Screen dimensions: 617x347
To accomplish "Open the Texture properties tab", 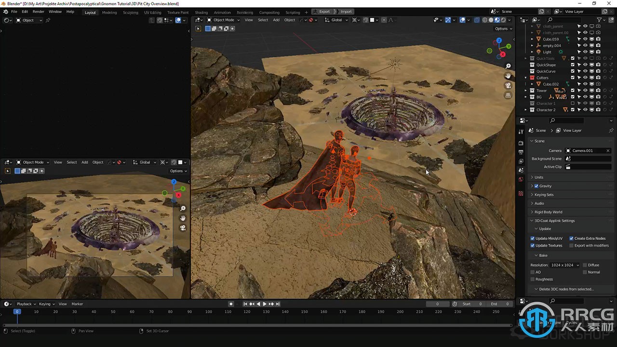I will click(x=521, y=193).
